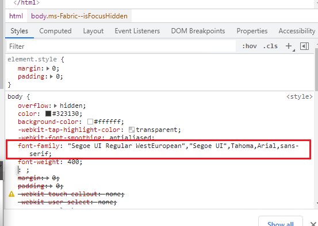
Task: Expand the struck-through body margin triangle
Action: click(x=48, y=178)
